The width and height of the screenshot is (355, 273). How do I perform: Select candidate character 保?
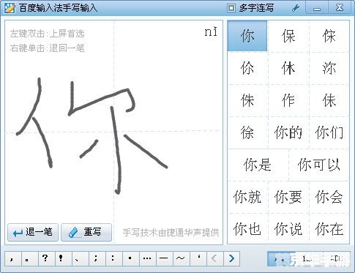click(x=288, y=36)
